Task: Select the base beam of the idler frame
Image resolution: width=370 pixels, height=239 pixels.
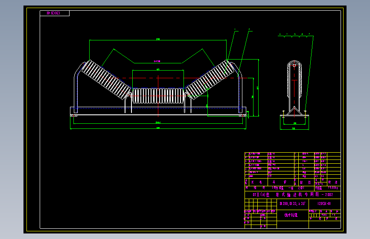Action: point(158,111)
